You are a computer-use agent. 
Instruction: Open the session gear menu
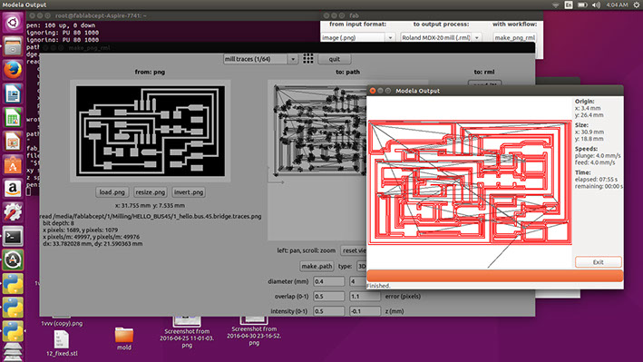(637, 5)
